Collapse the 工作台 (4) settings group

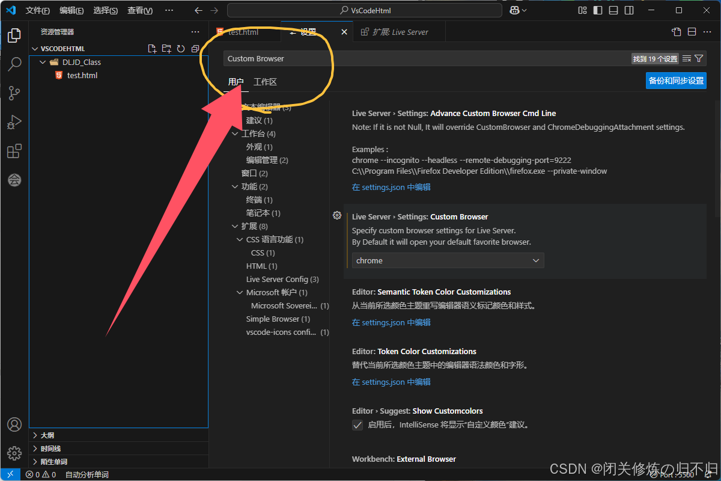coord(235,133)
